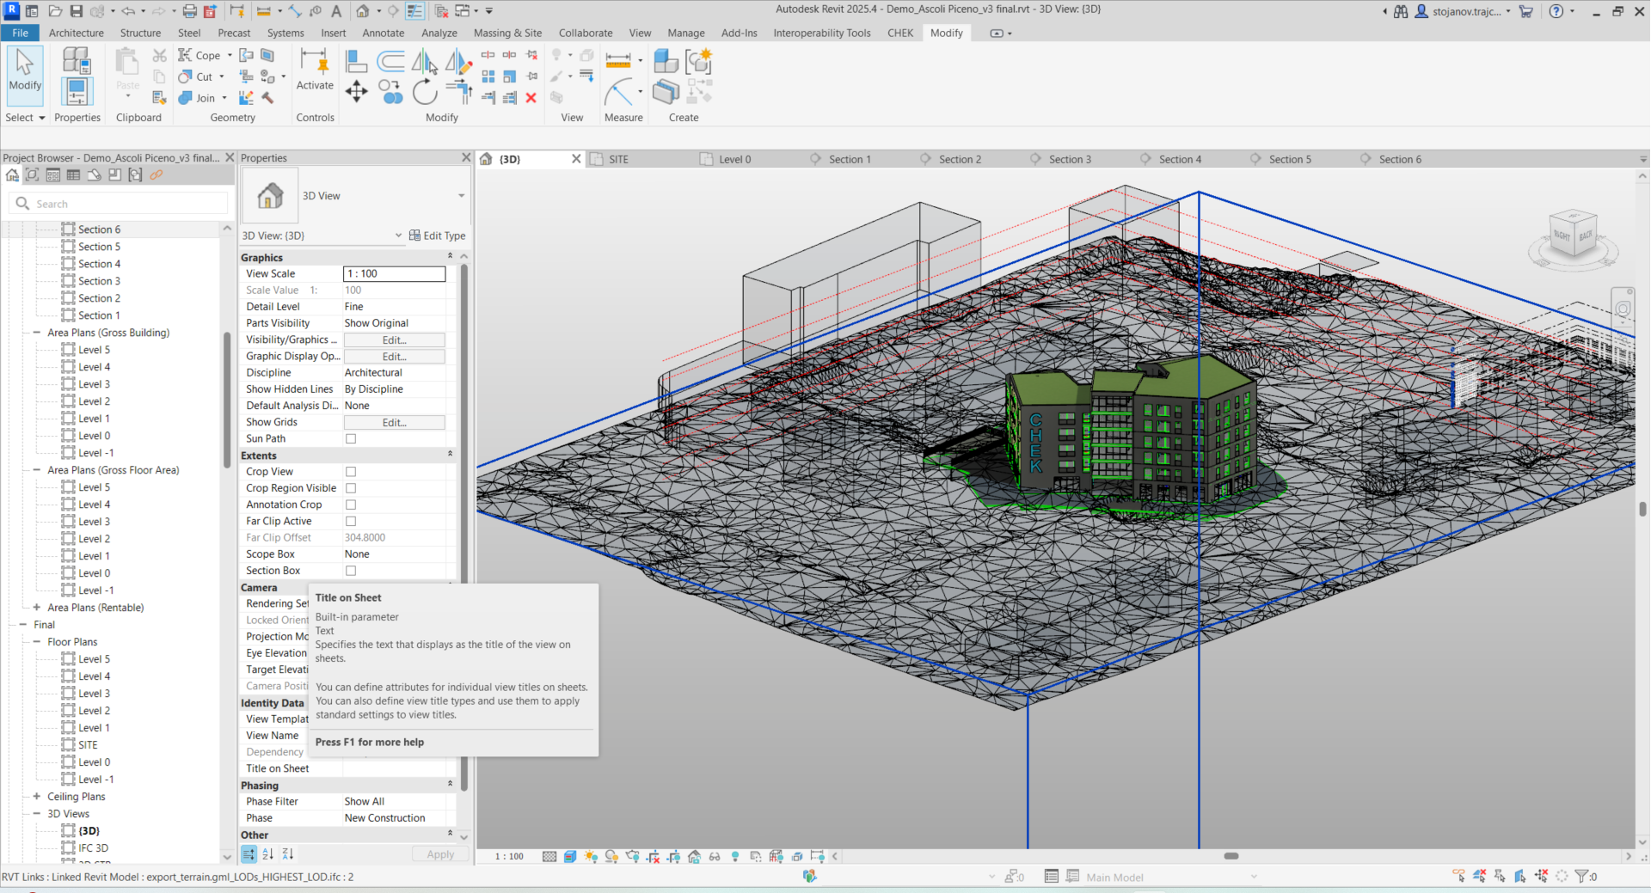
Task: Select the Move tool in ribbon
Action: pyautogui.click(x=356, y=91)
